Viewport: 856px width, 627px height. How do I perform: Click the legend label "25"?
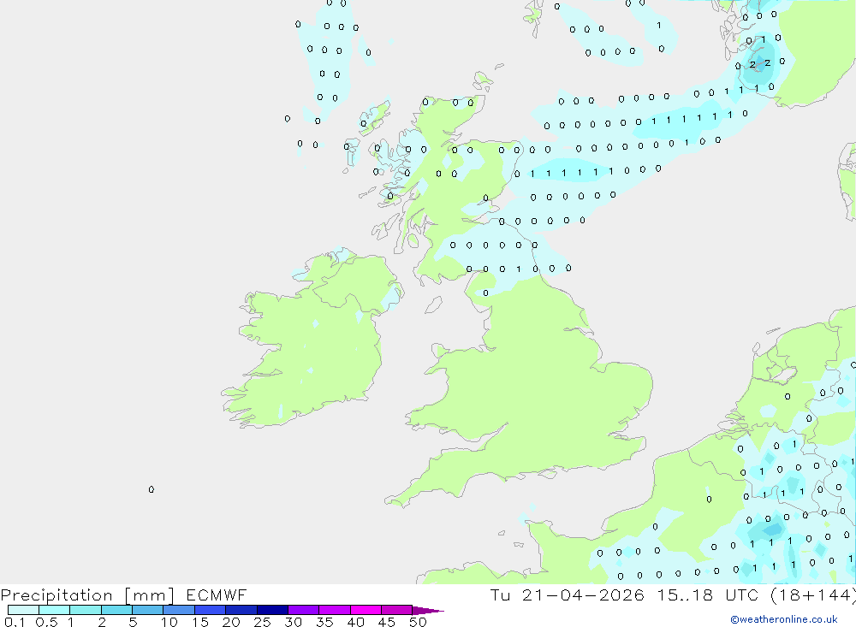[263, 622]
